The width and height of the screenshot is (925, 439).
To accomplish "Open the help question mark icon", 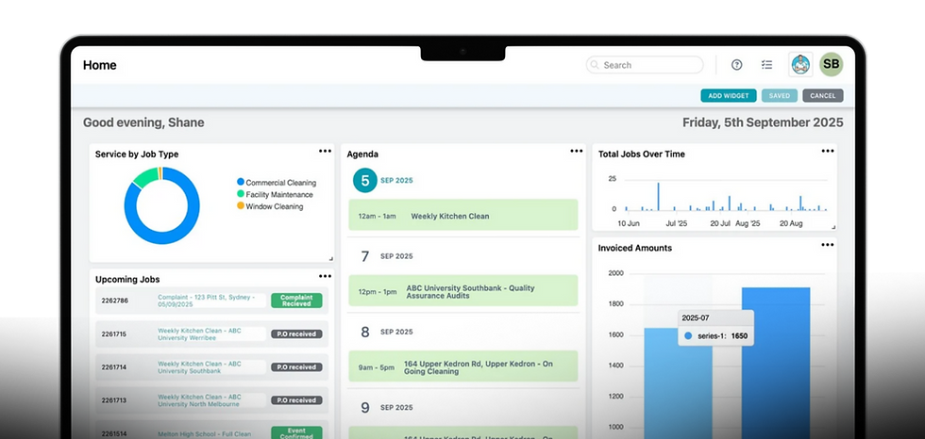I will coord(736,65).
